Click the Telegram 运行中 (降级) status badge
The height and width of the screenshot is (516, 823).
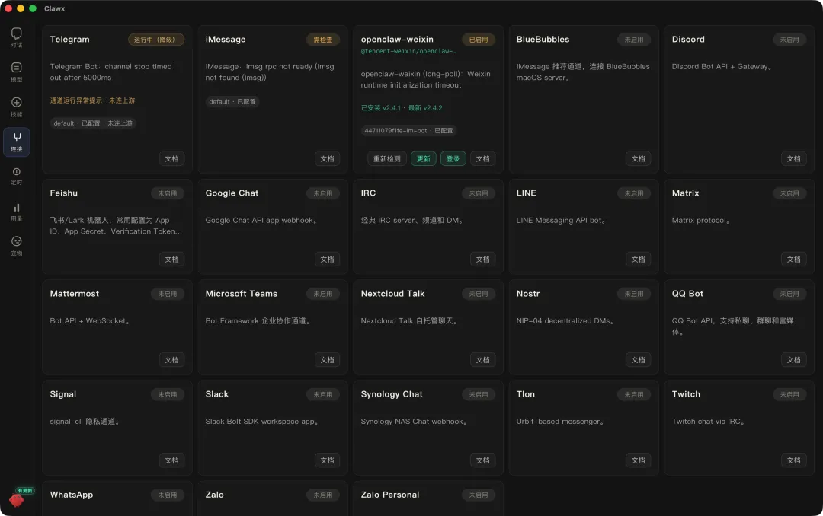[156, 40]
